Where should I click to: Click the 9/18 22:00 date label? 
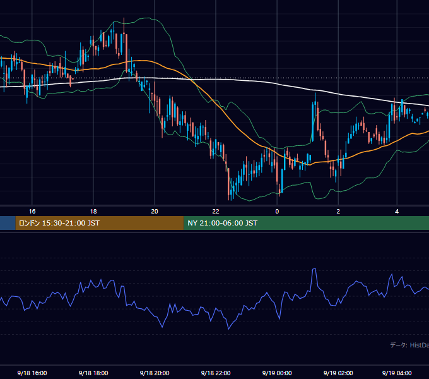click(216, 373)
